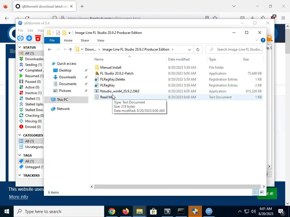
Task: Collapse the TAGS section
Action: pos(20,155)
